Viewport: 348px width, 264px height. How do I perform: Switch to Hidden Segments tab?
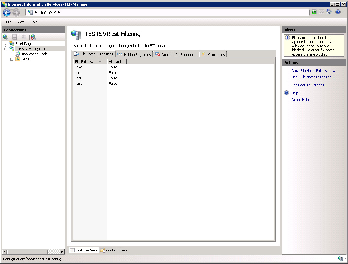(x=134, y=55)
